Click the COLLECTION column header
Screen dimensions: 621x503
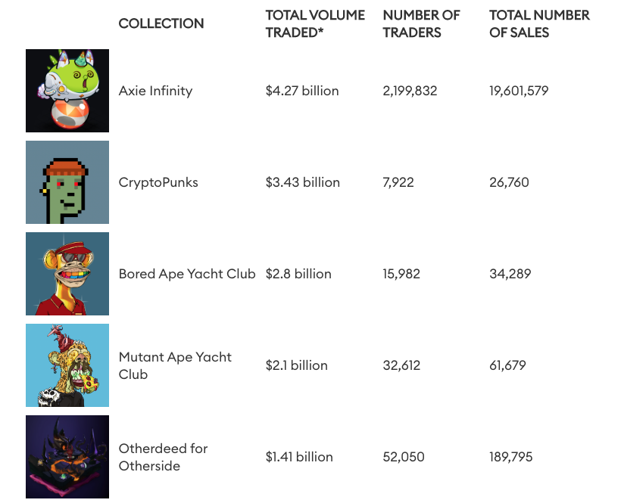(161, 23)
